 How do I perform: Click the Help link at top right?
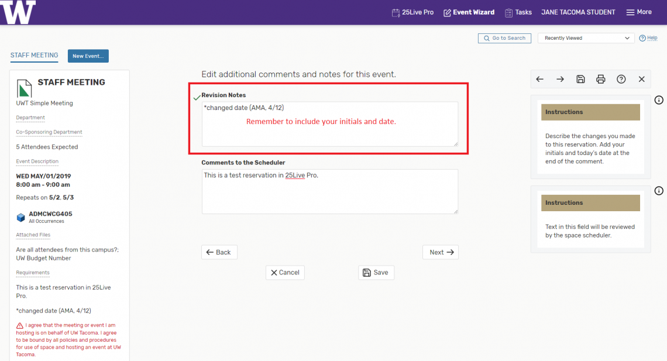(648, 38)
